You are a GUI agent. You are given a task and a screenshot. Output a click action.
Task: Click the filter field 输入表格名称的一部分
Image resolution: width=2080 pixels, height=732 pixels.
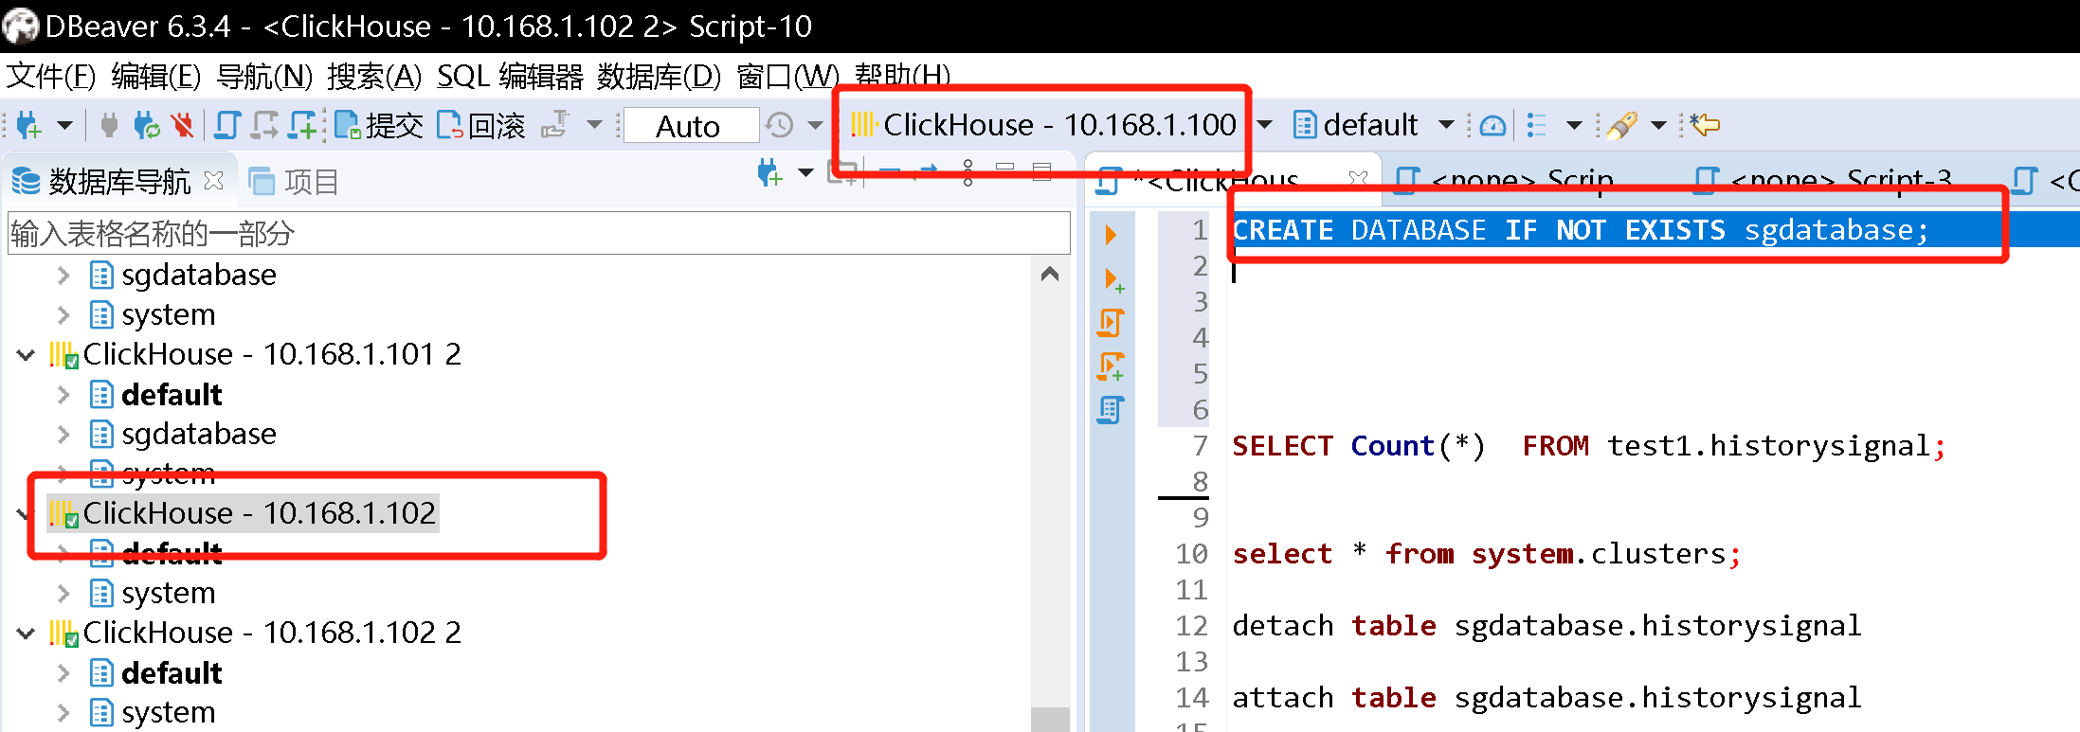coord(538,233)
